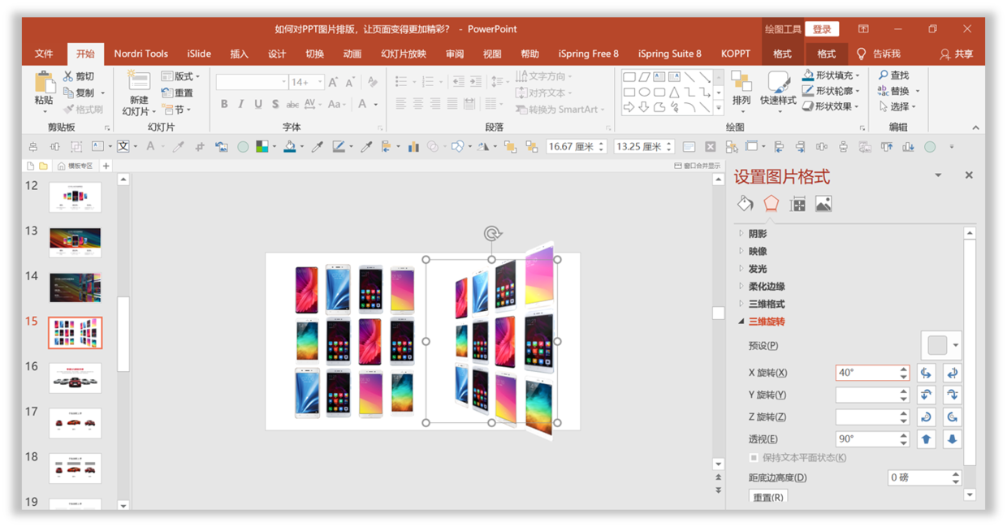Click the Reset (重置(R)) button
1007x527 pixels.
pos(767,496)
